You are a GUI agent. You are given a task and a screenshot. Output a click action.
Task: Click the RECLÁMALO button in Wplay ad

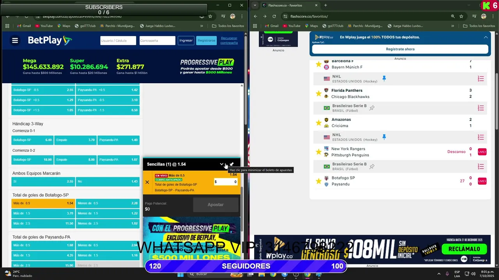point(464,249)
